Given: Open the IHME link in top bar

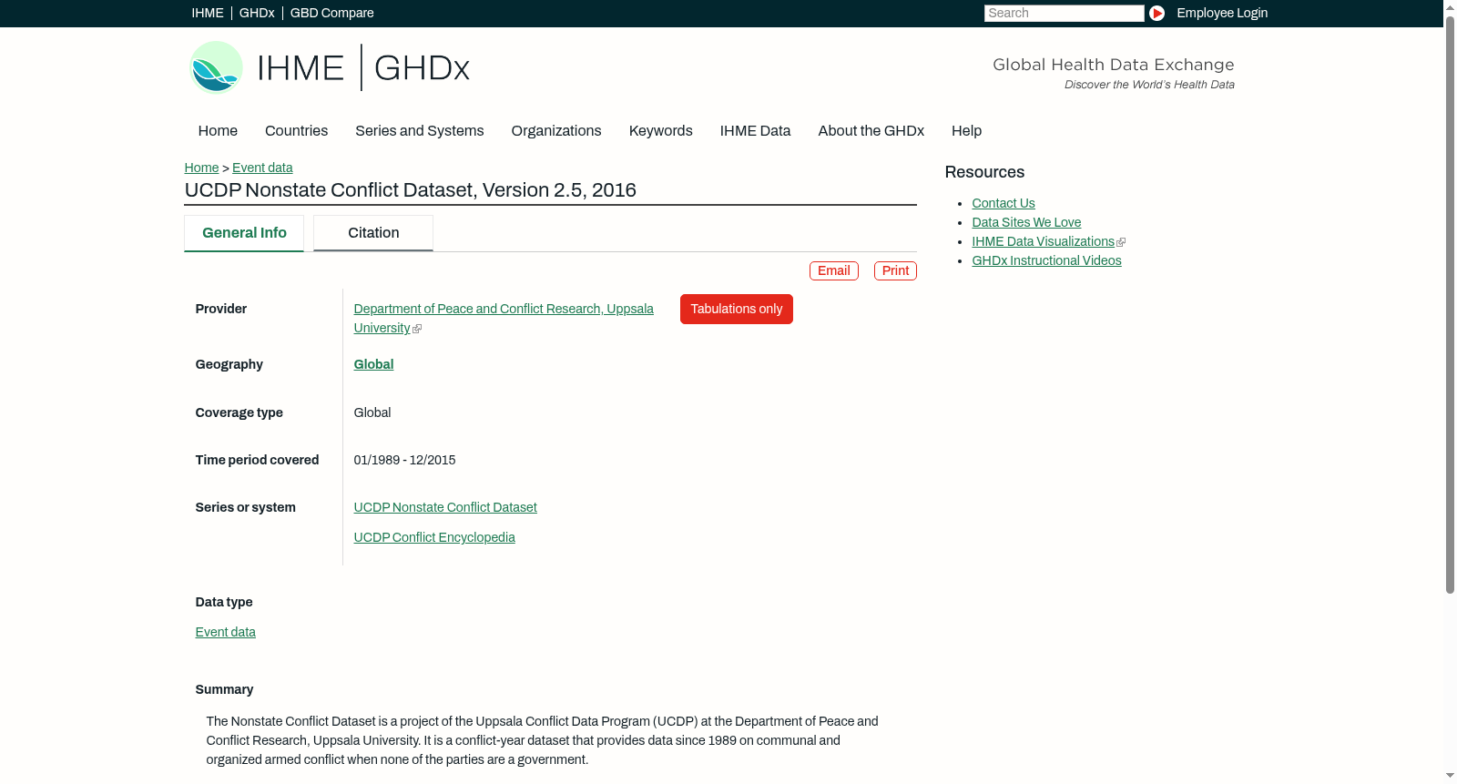Looking at the screenshot, I should (208, 13).
